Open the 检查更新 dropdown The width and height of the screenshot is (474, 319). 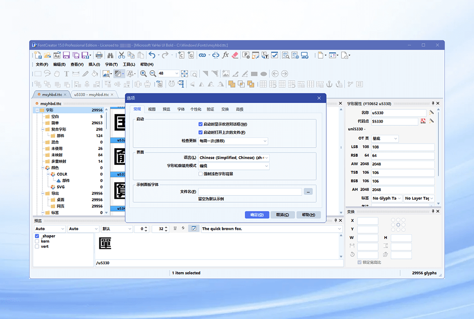[233, 141]
